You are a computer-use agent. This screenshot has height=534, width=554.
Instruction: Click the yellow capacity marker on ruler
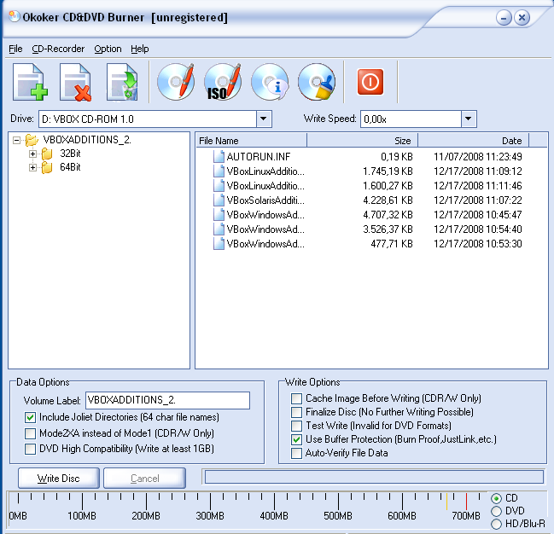coord(447,502)
